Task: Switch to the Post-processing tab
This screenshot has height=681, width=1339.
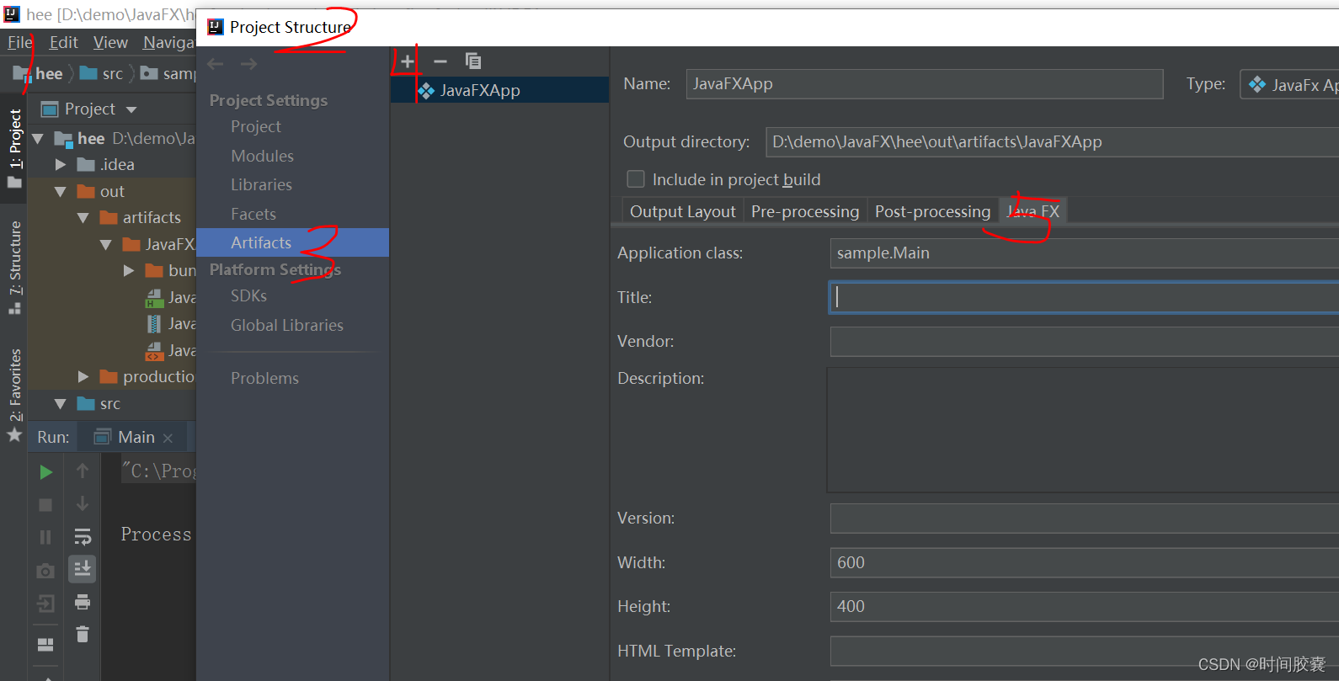Action: tap(932, 211)
